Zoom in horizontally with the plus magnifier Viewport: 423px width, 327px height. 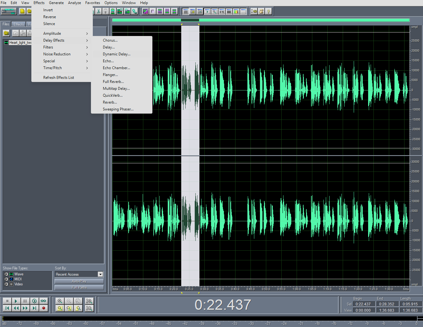coord(60,301)
